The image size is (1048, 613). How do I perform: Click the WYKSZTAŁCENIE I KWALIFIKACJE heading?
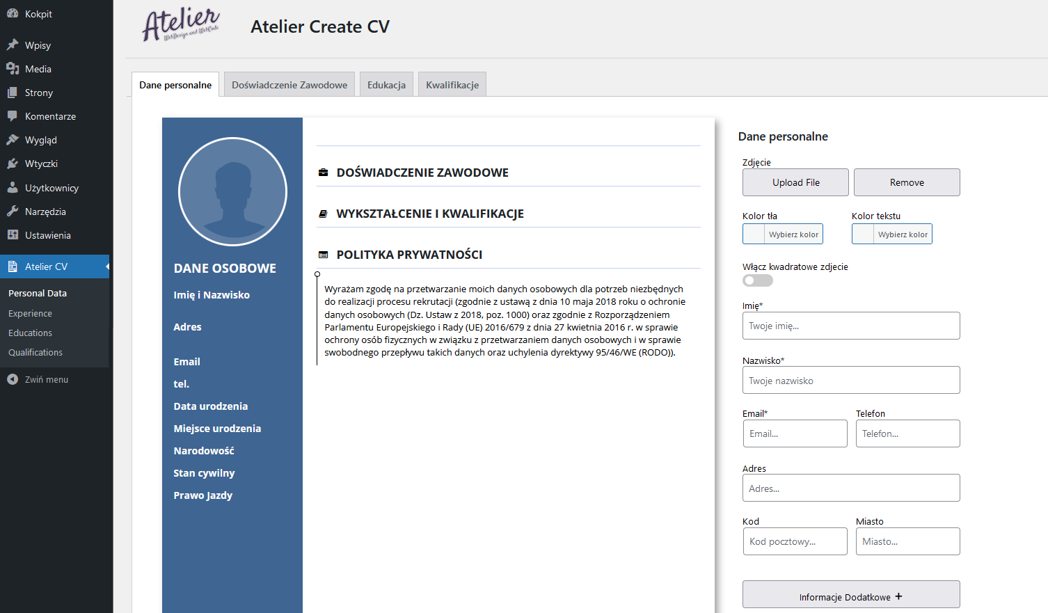tap(430, 214)
